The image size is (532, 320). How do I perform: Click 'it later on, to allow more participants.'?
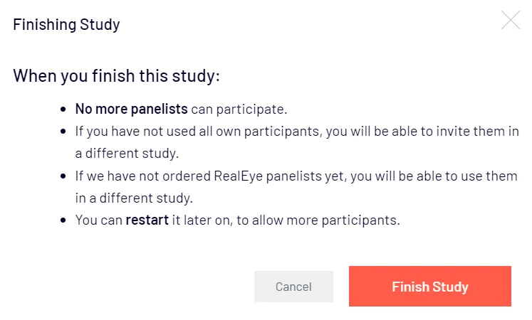click(x=286, y=220)
